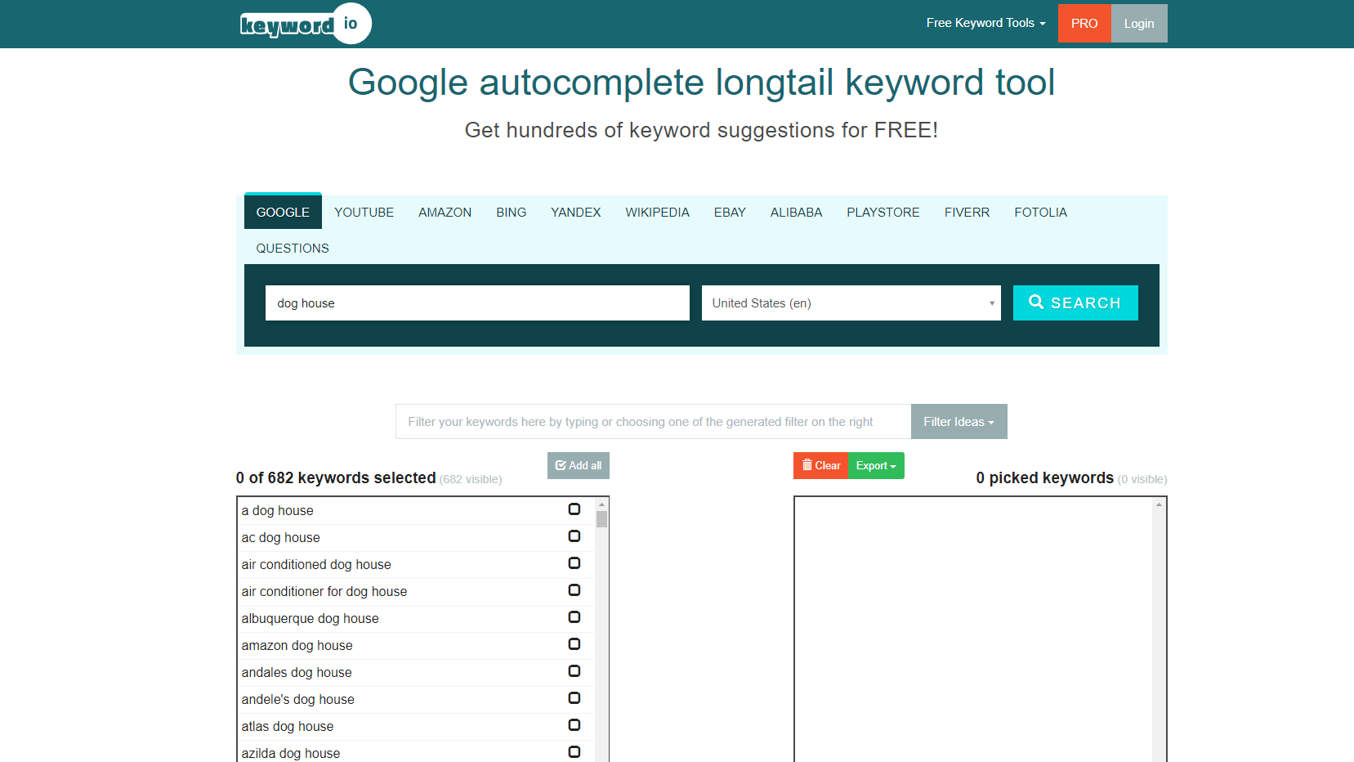Click the PRO button
The image size is (1354, 762).
click(x=1084, y=23)
